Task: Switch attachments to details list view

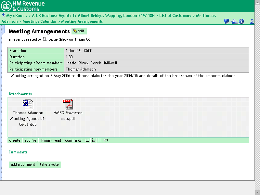Action: 100,140
